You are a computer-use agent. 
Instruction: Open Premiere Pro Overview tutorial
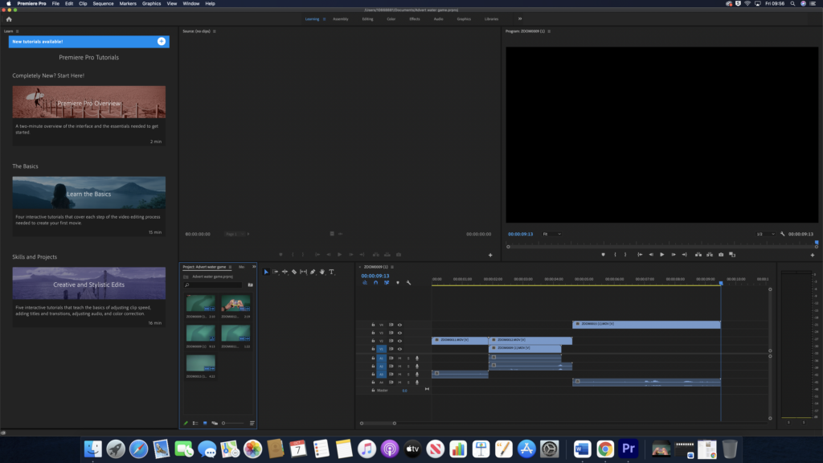pos(88,103)
